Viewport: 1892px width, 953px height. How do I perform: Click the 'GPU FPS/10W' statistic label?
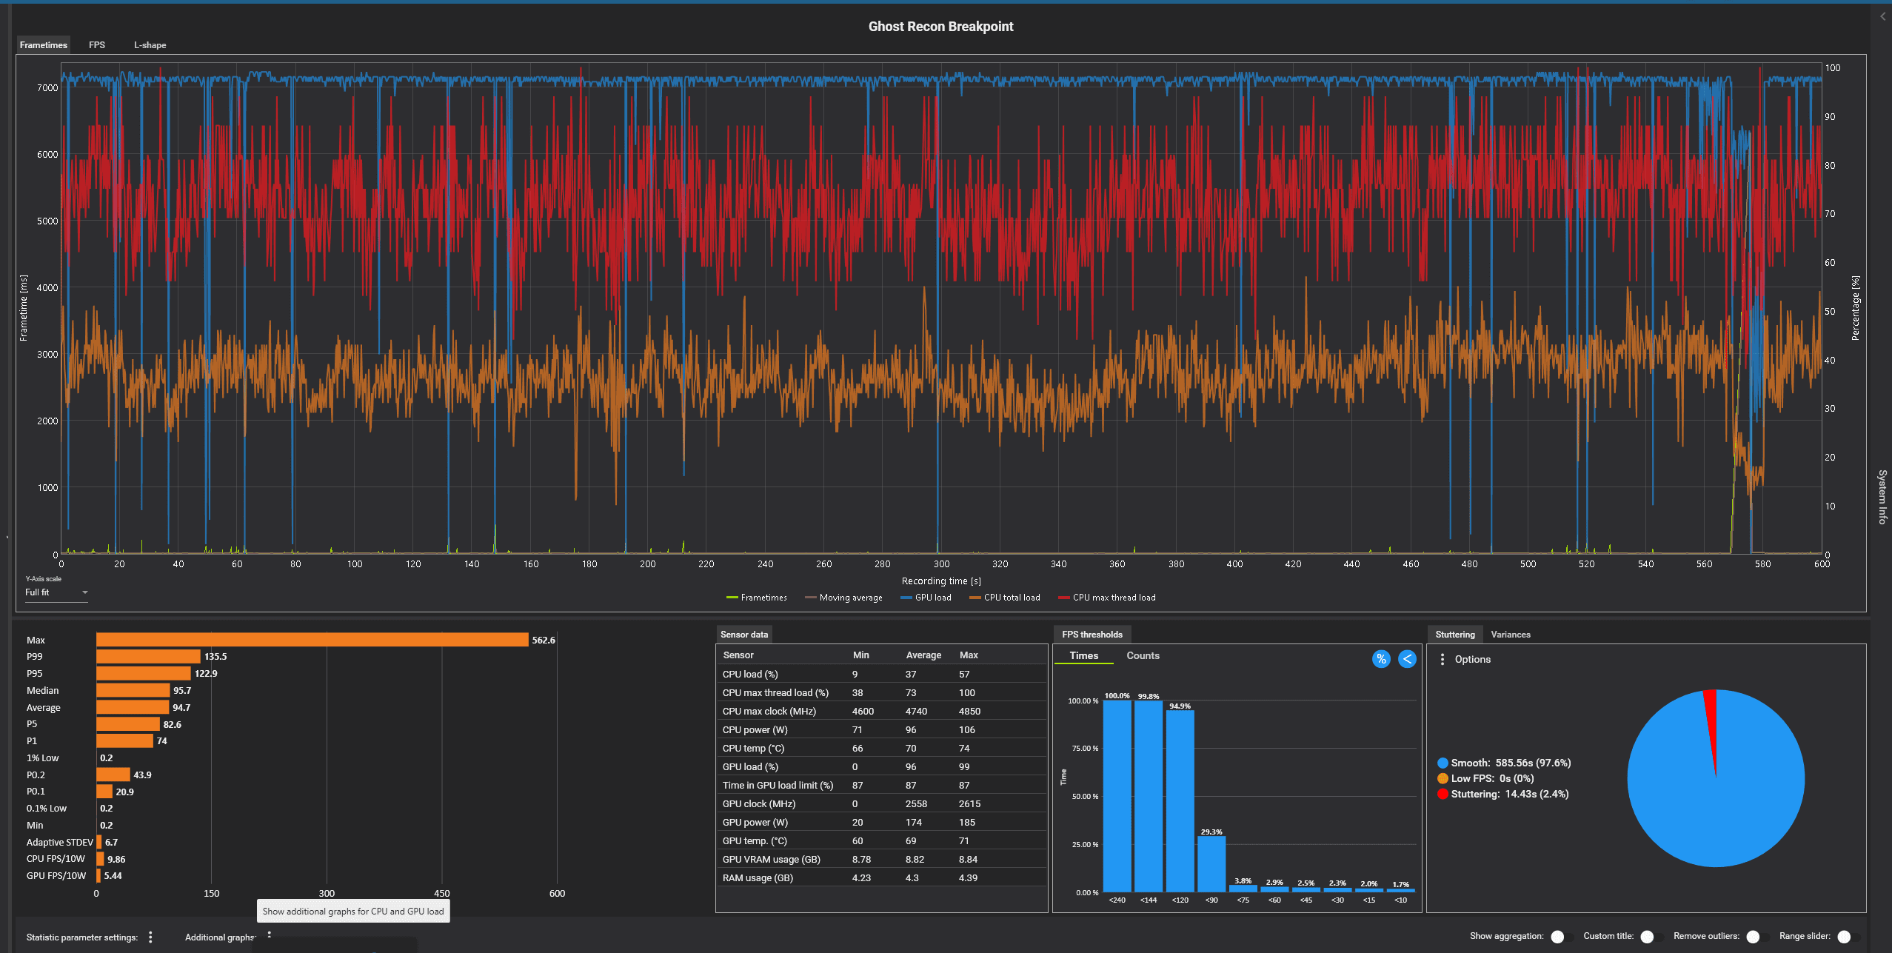[56, 876]
